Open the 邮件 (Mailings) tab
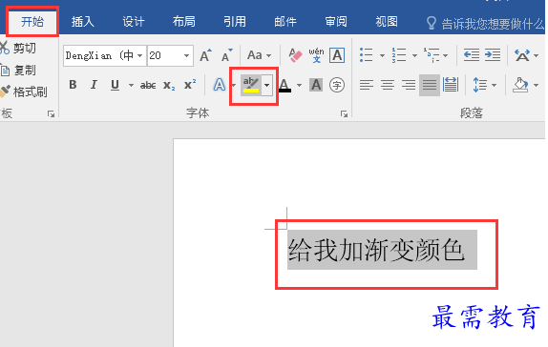548x347 pixels. (x=285, y=22)
